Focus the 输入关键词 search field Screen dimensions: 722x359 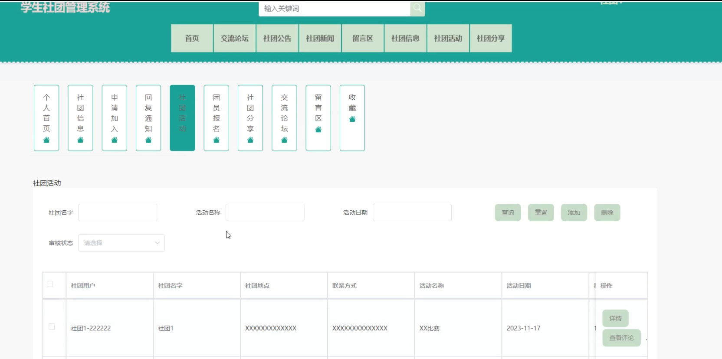(335, 8)
